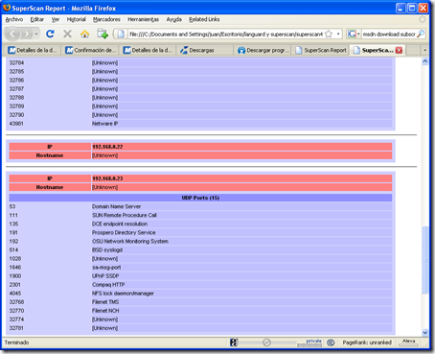This screenshot has height=354, width=435.
Task: Open the Herramientas menu
Action: point(144,19)
